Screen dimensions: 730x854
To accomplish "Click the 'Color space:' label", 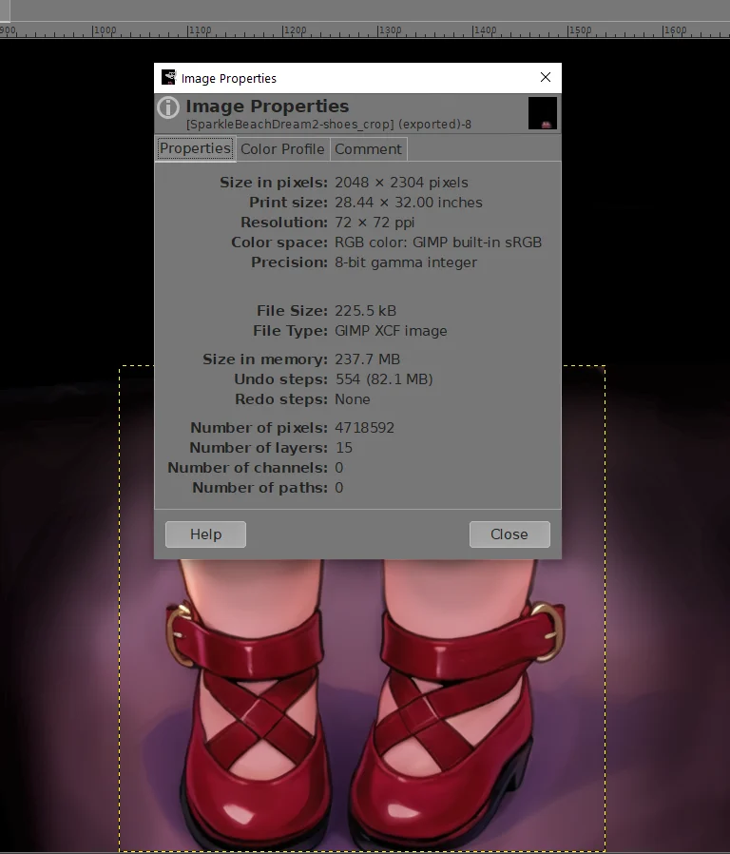I will (x=279, y=243).
